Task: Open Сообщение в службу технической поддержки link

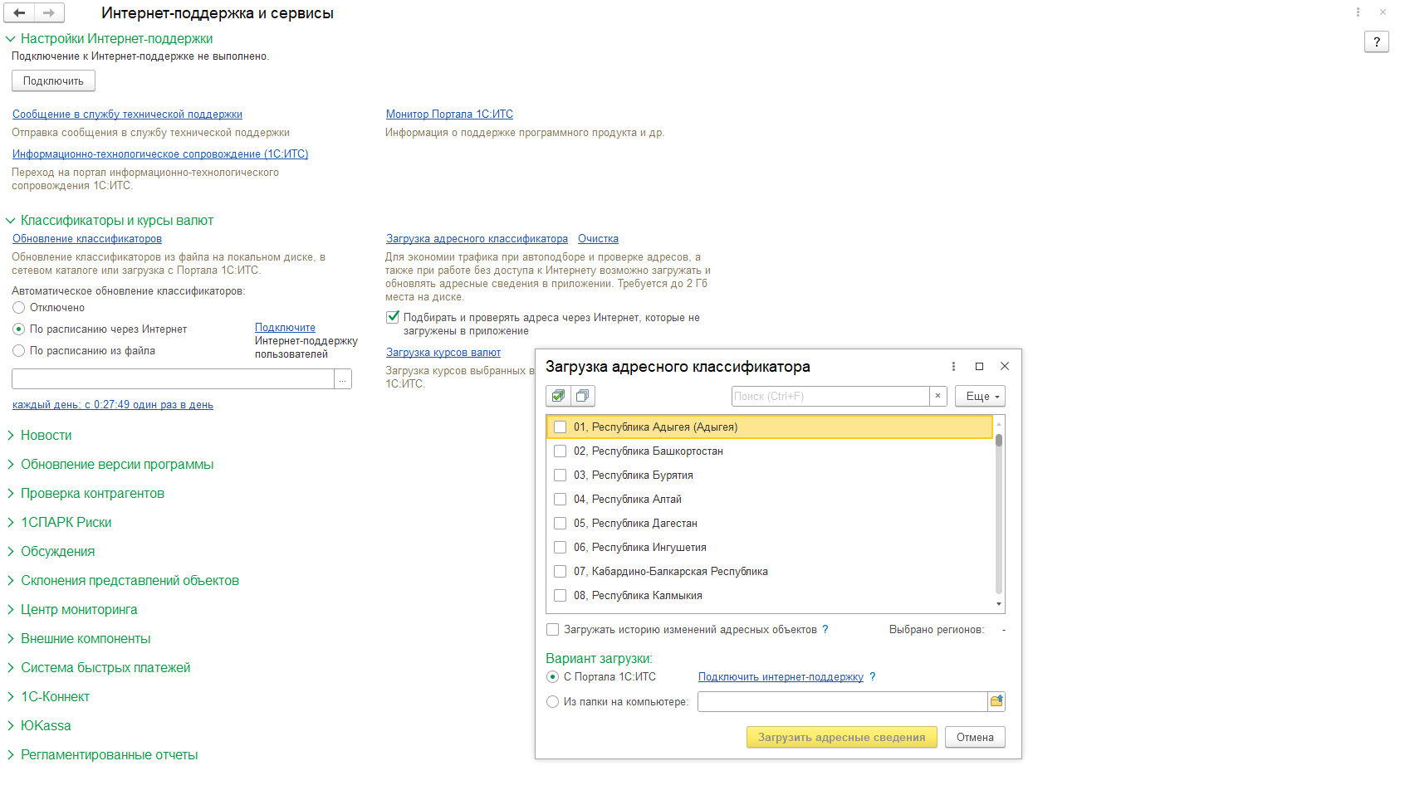Action: coord(127,115)
